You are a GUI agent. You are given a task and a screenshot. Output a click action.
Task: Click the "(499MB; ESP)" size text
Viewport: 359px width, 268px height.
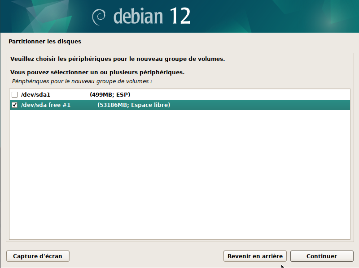tap(110, 94)
